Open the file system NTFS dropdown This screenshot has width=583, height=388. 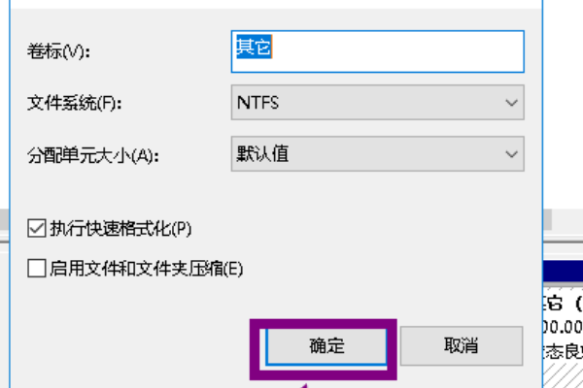pyautogui.click(x=377, y=101)
